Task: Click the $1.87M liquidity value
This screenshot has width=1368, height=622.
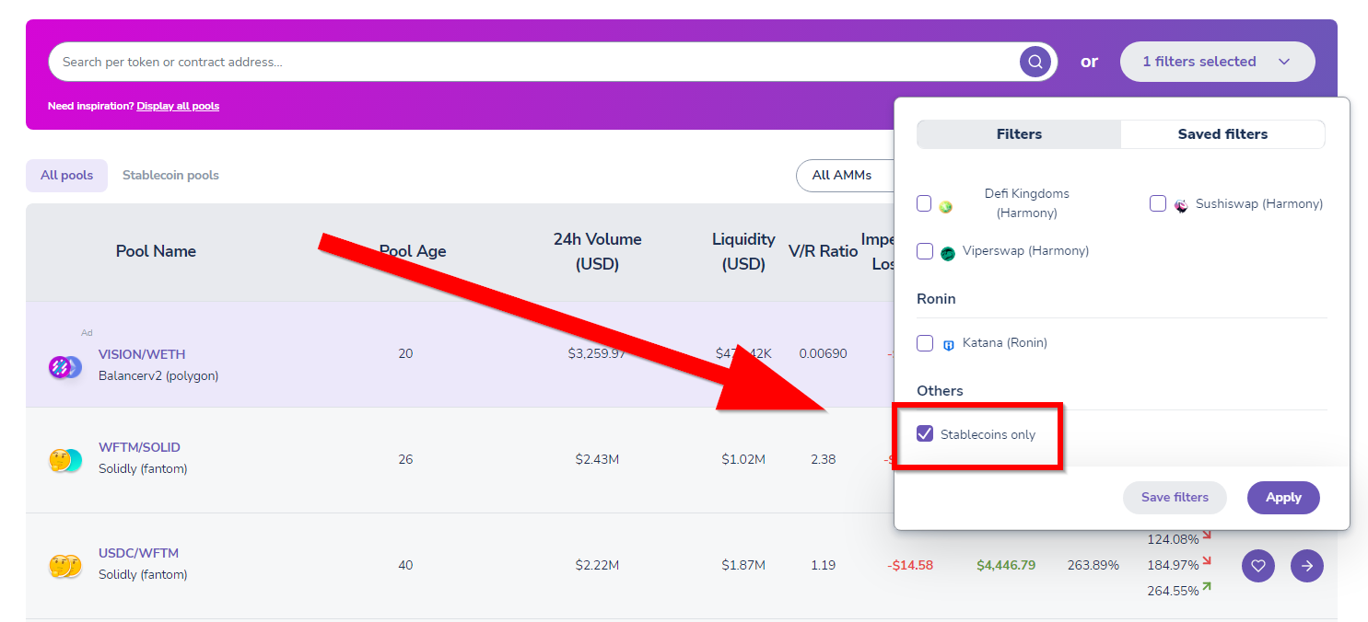Action: [x=743, y=565]
